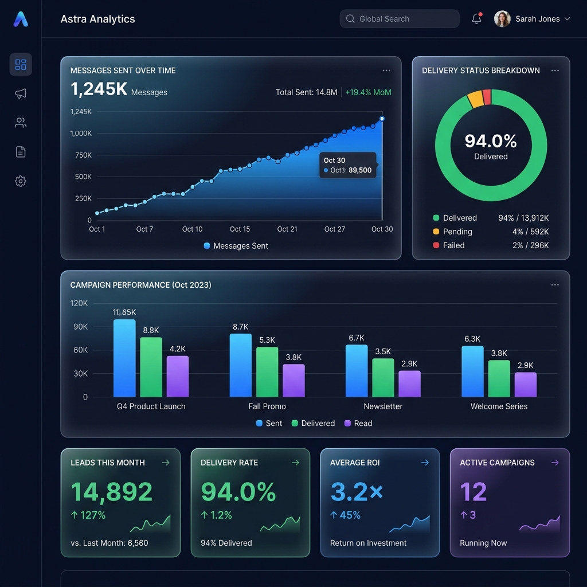
Task: Click the Active Campaigns sparkline
Action: [x=539, y=523]
